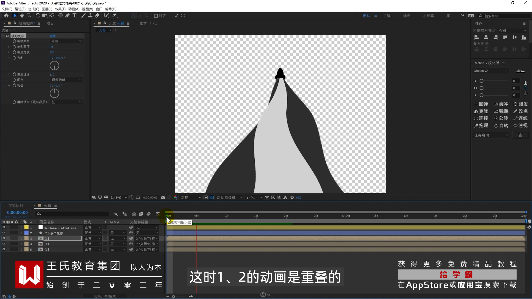The height and width of the screenshot is (299, 532).
Task: Enable the 对齐 snapping checkbox
Action: (x=156, y=16)
